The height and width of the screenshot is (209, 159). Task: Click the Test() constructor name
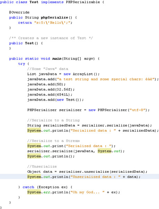point(29,43)
